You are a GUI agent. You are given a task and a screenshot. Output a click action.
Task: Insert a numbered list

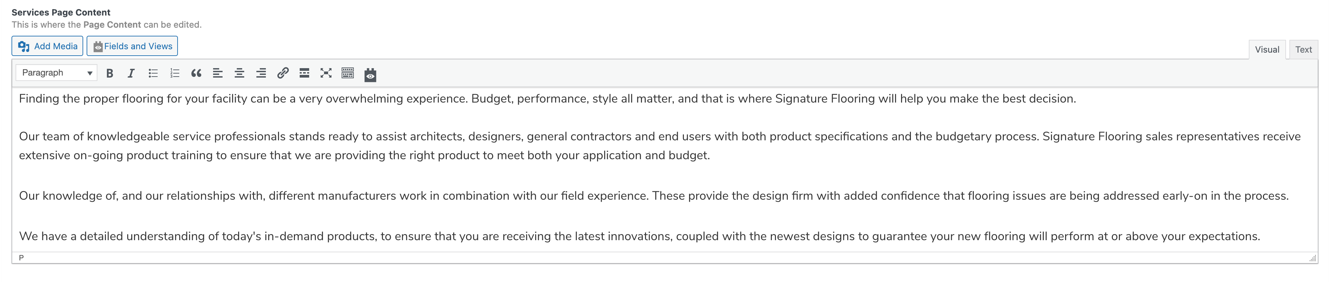pos(175,73)
